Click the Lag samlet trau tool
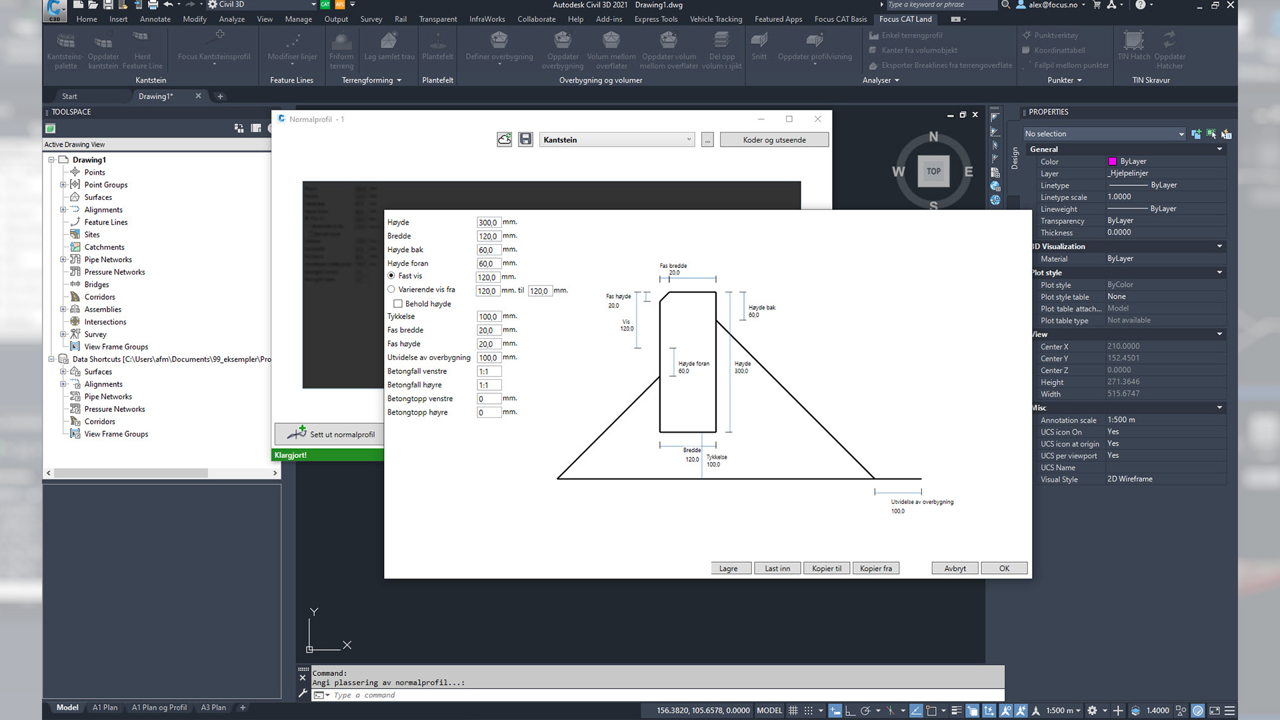1280x720 pixels. click(x=389, y=47)
